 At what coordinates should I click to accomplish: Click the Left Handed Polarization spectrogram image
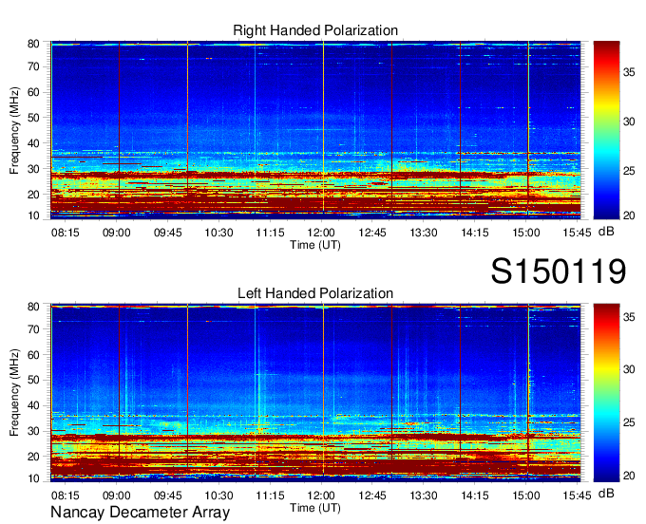pyautogui.click(x=315, y=393)
